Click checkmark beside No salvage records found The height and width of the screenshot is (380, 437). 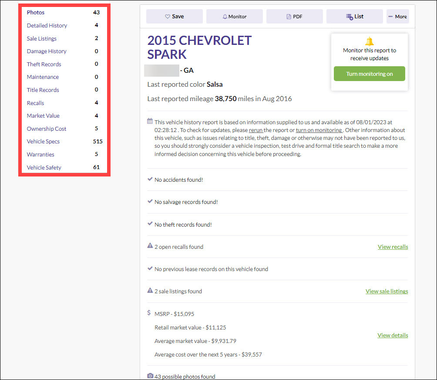tap(150, 201)
